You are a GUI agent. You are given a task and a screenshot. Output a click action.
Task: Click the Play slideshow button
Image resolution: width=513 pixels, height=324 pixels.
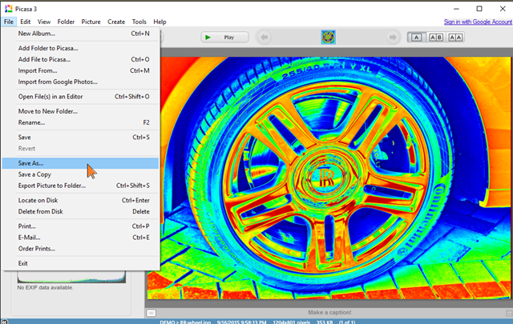[223, 37]
